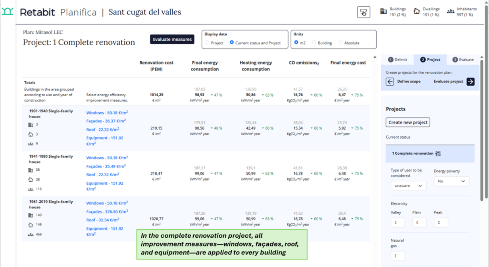Open the user type 'unaware' dropdown
This screenshot has height=267, width=489.
(408, 186)
